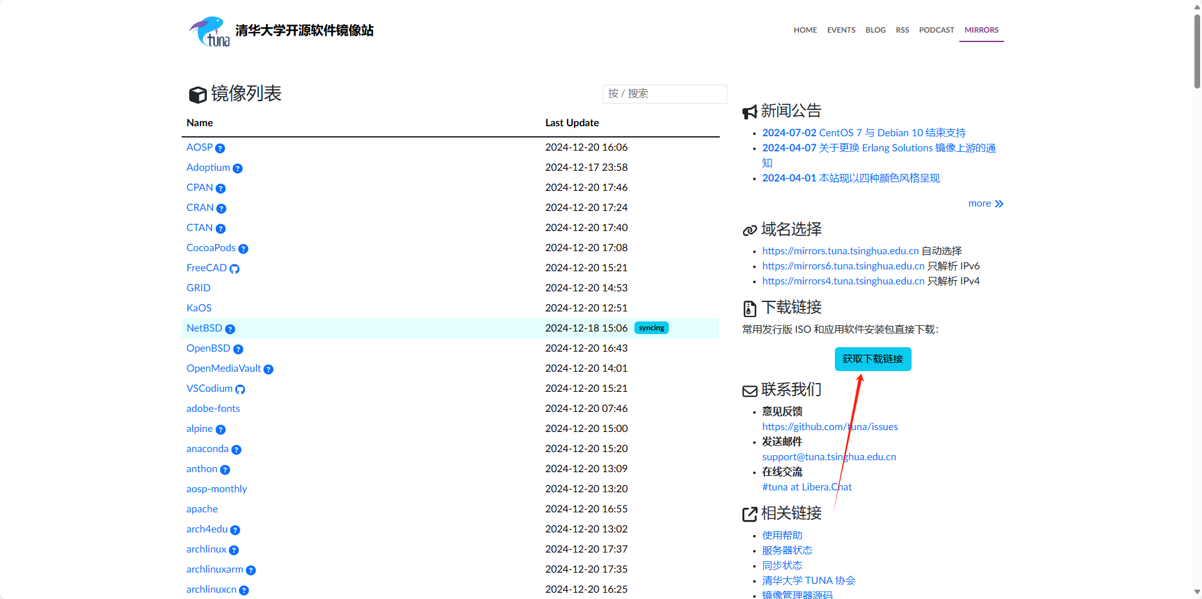Click the Last Update column header
1202x599 pixels.
coord(571,123)
